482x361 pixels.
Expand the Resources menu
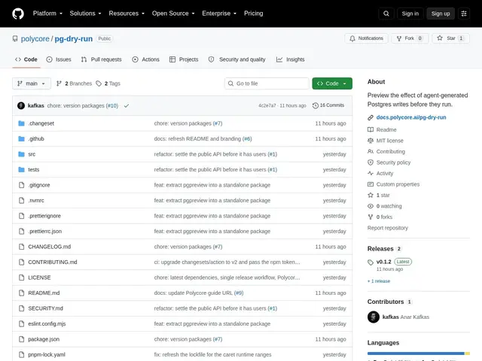pos(127,14)
